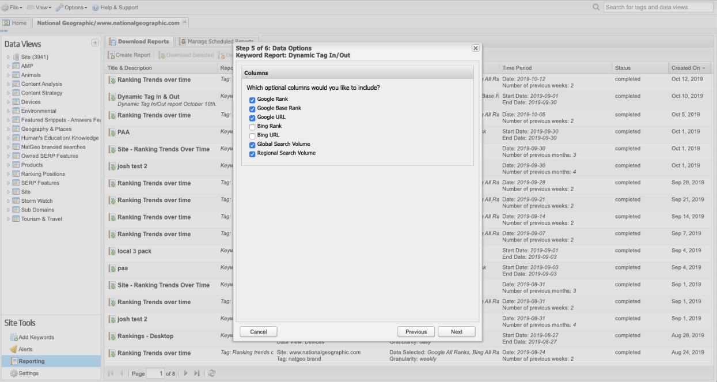
Task: Expand the Content Analysis tree node
Action: [9, 84]
